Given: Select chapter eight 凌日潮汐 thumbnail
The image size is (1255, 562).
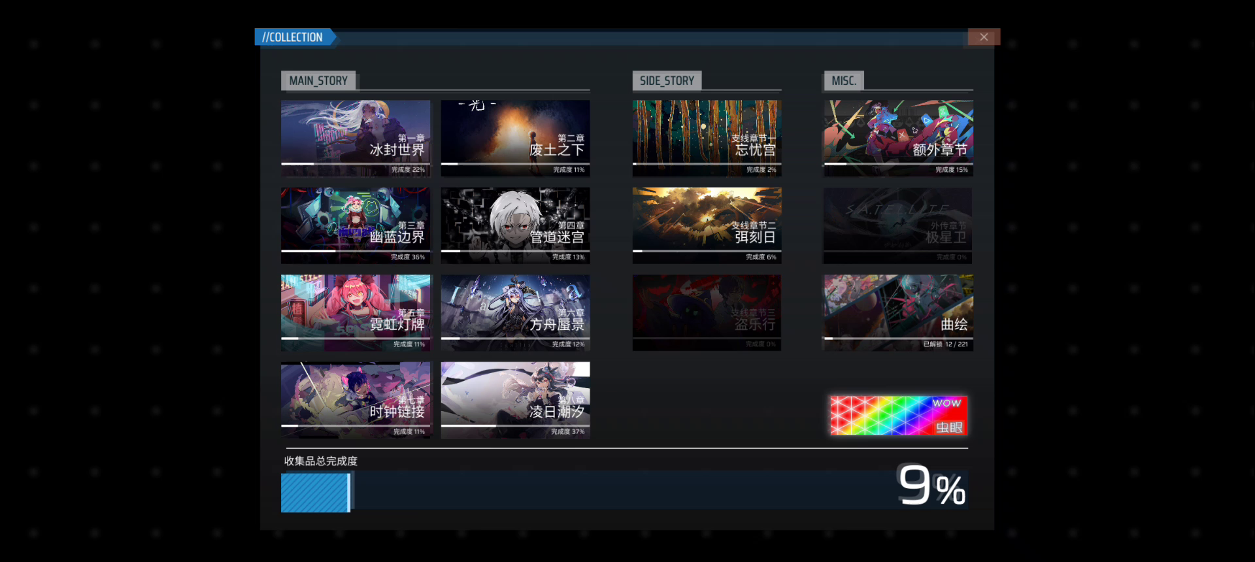Looking at the screenshot, I should pyautogui.click(x=515, y=400).
